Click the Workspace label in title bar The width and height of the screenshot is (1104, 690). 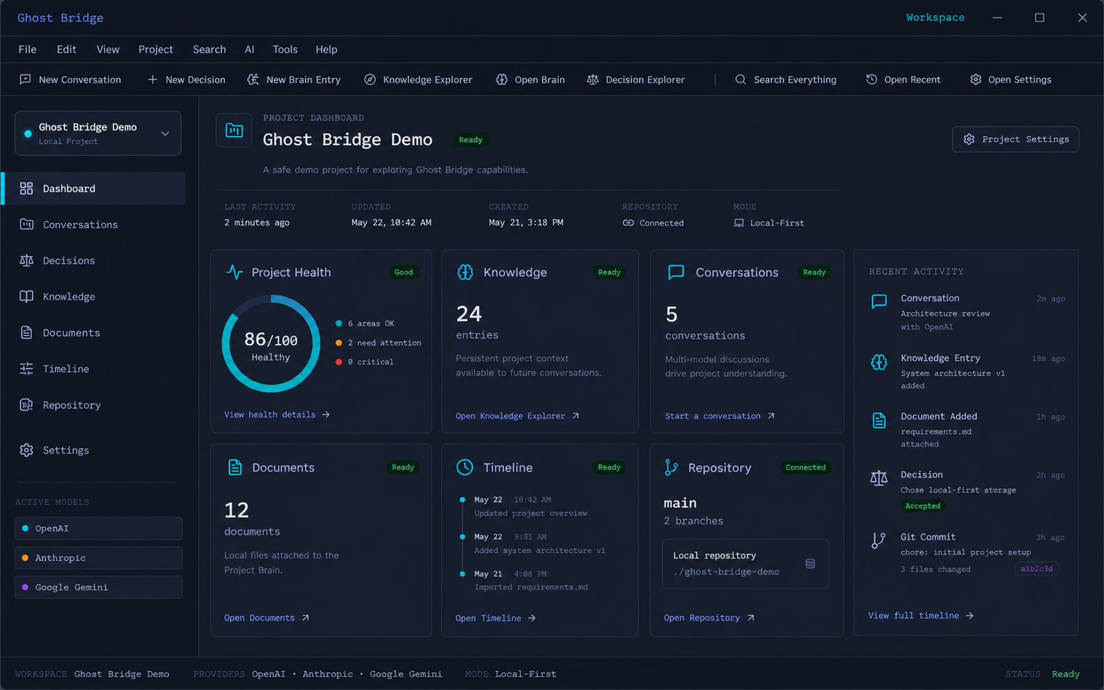(x=935, y=17)
